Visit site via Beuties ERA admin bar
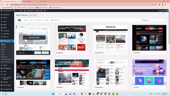Image resolution: width=170 pixels, height=96 pixels. [8, 11]
